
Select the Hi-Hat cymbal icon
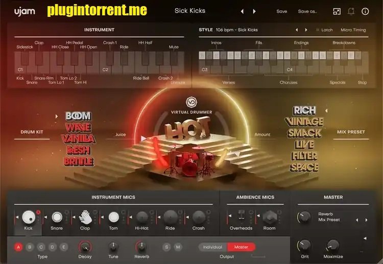click(x=142, y=217)
